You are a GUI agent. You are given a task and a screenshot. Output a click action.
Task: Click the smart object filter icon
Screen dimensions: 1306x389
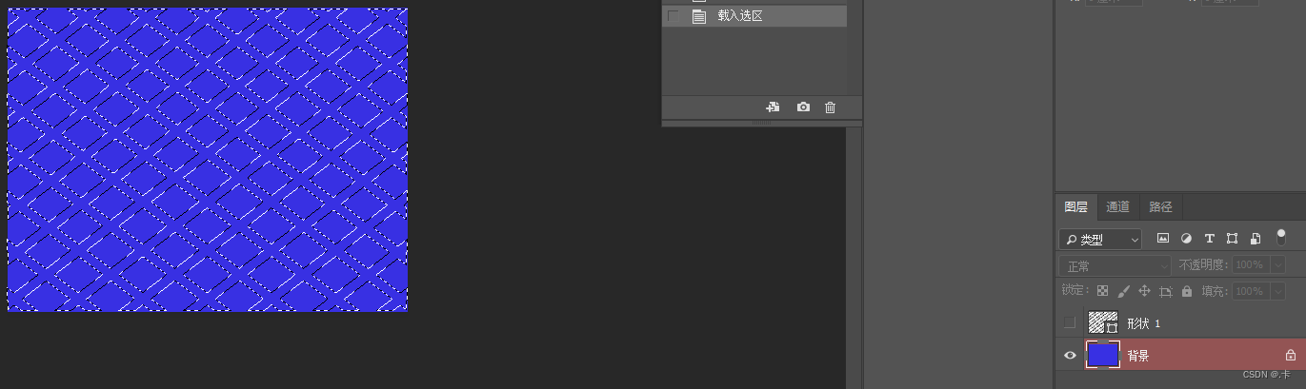[x=1256, y=239]
